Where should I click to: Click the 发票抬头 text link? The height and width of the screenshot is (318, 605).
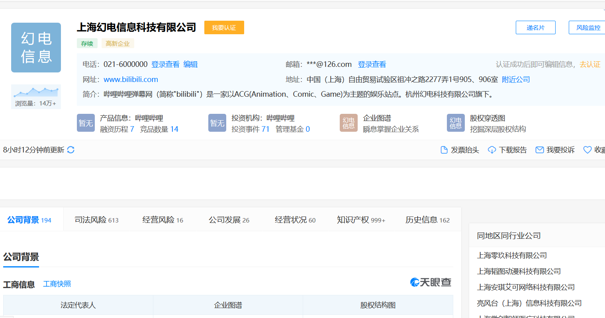click(x=465, y=150)
